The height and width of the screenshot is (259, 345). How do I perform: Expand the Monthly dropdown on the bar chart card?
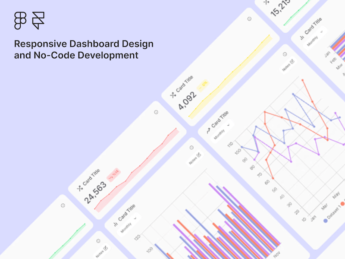point(129,224)
